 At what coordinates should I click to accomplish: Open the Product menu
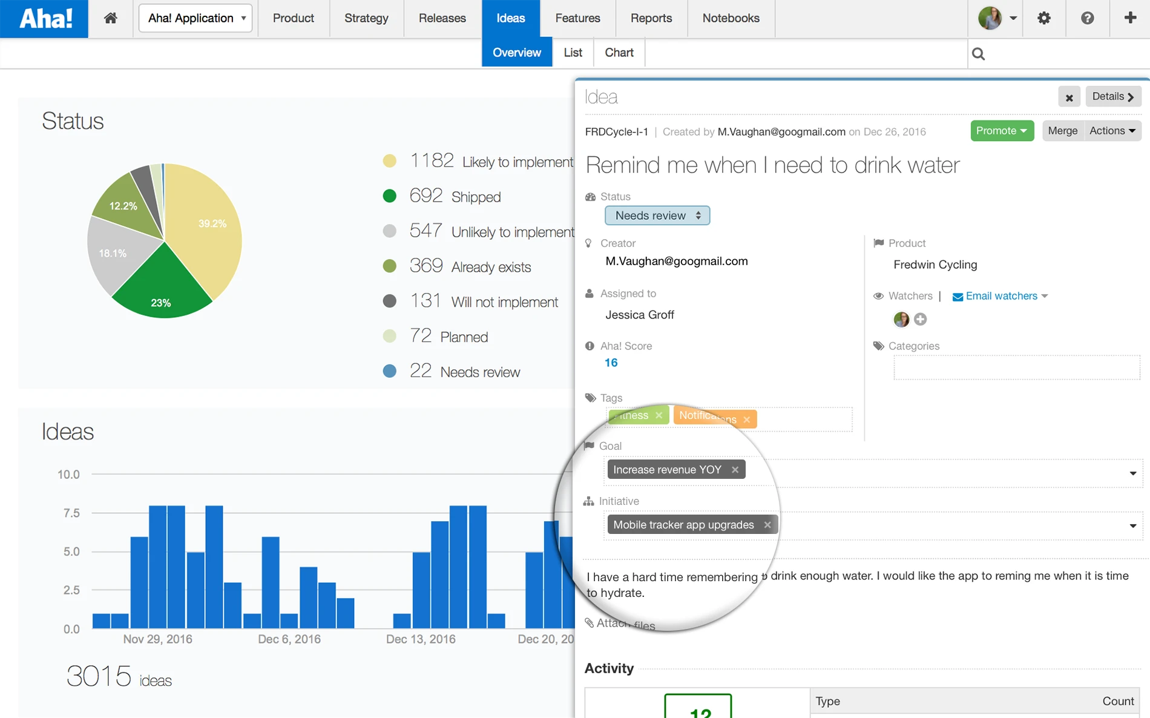[x=294, y=18]
